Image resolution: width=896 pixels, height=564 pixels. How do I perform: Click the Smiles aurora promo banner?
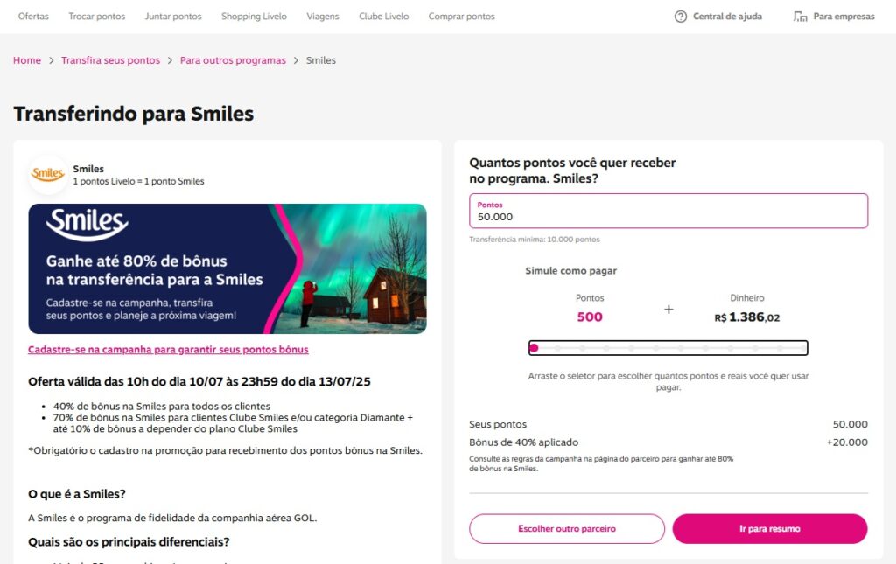pos(227,269)
